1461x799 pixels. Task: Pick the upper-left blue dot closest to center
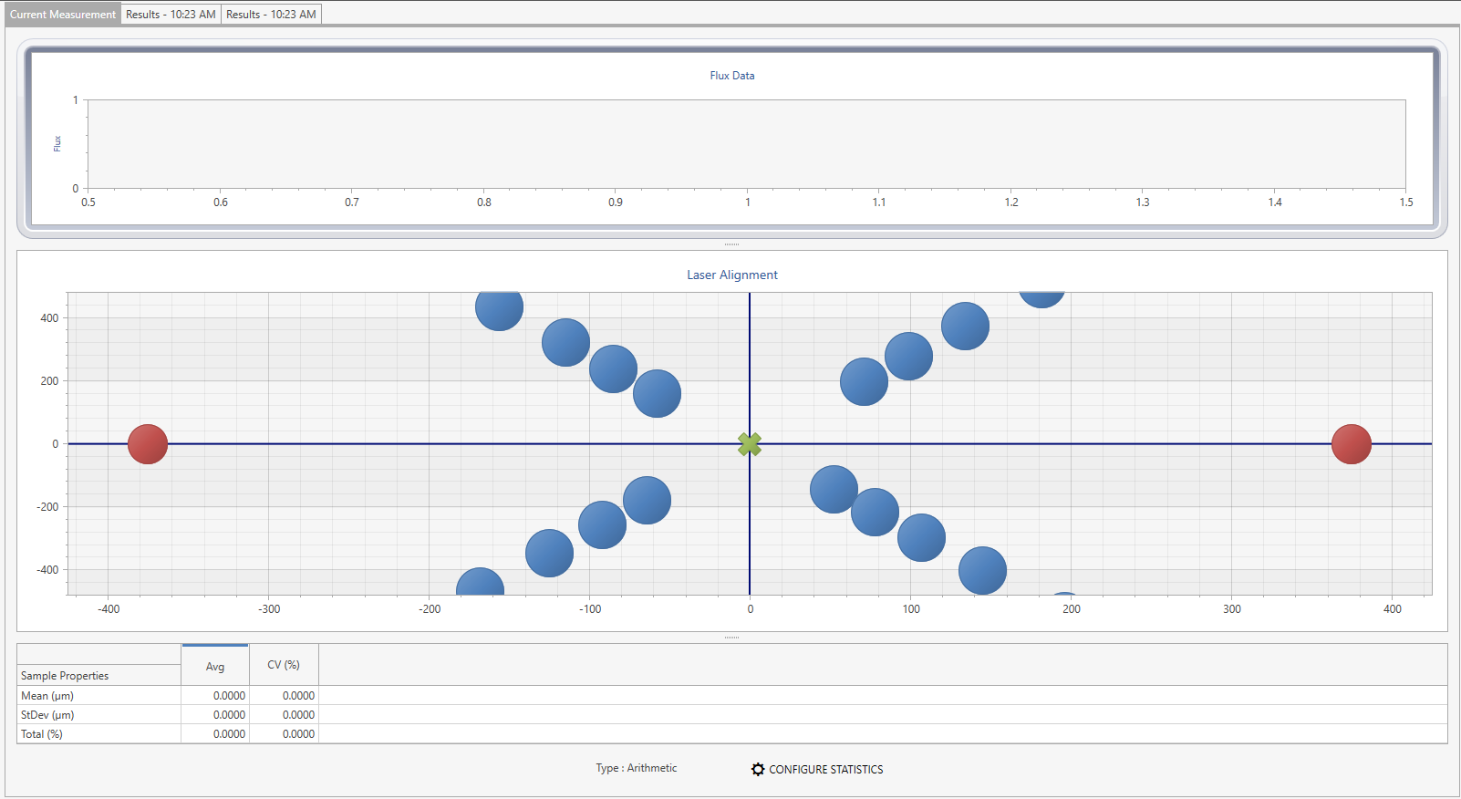(657, 394)
